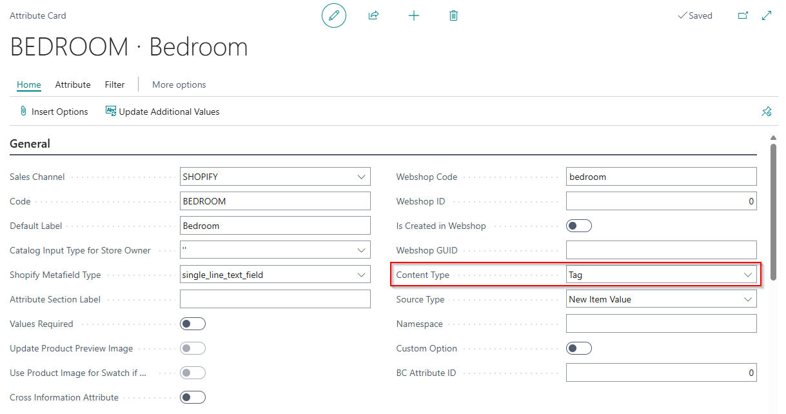
Task: Open card in new window icon
Action: (x=743, y=15)
